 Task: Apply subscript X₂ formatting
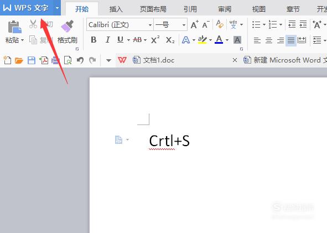click(170, 40)
